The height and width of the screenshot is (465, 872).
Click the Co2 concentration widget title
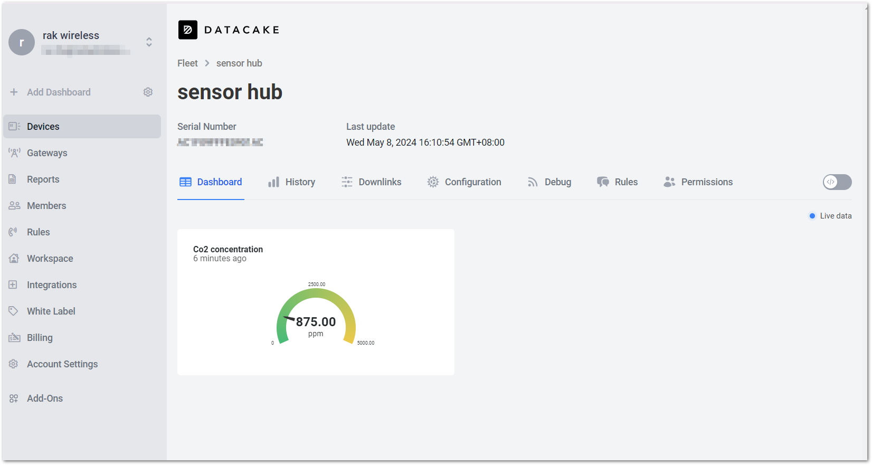[x=228, y=249]
